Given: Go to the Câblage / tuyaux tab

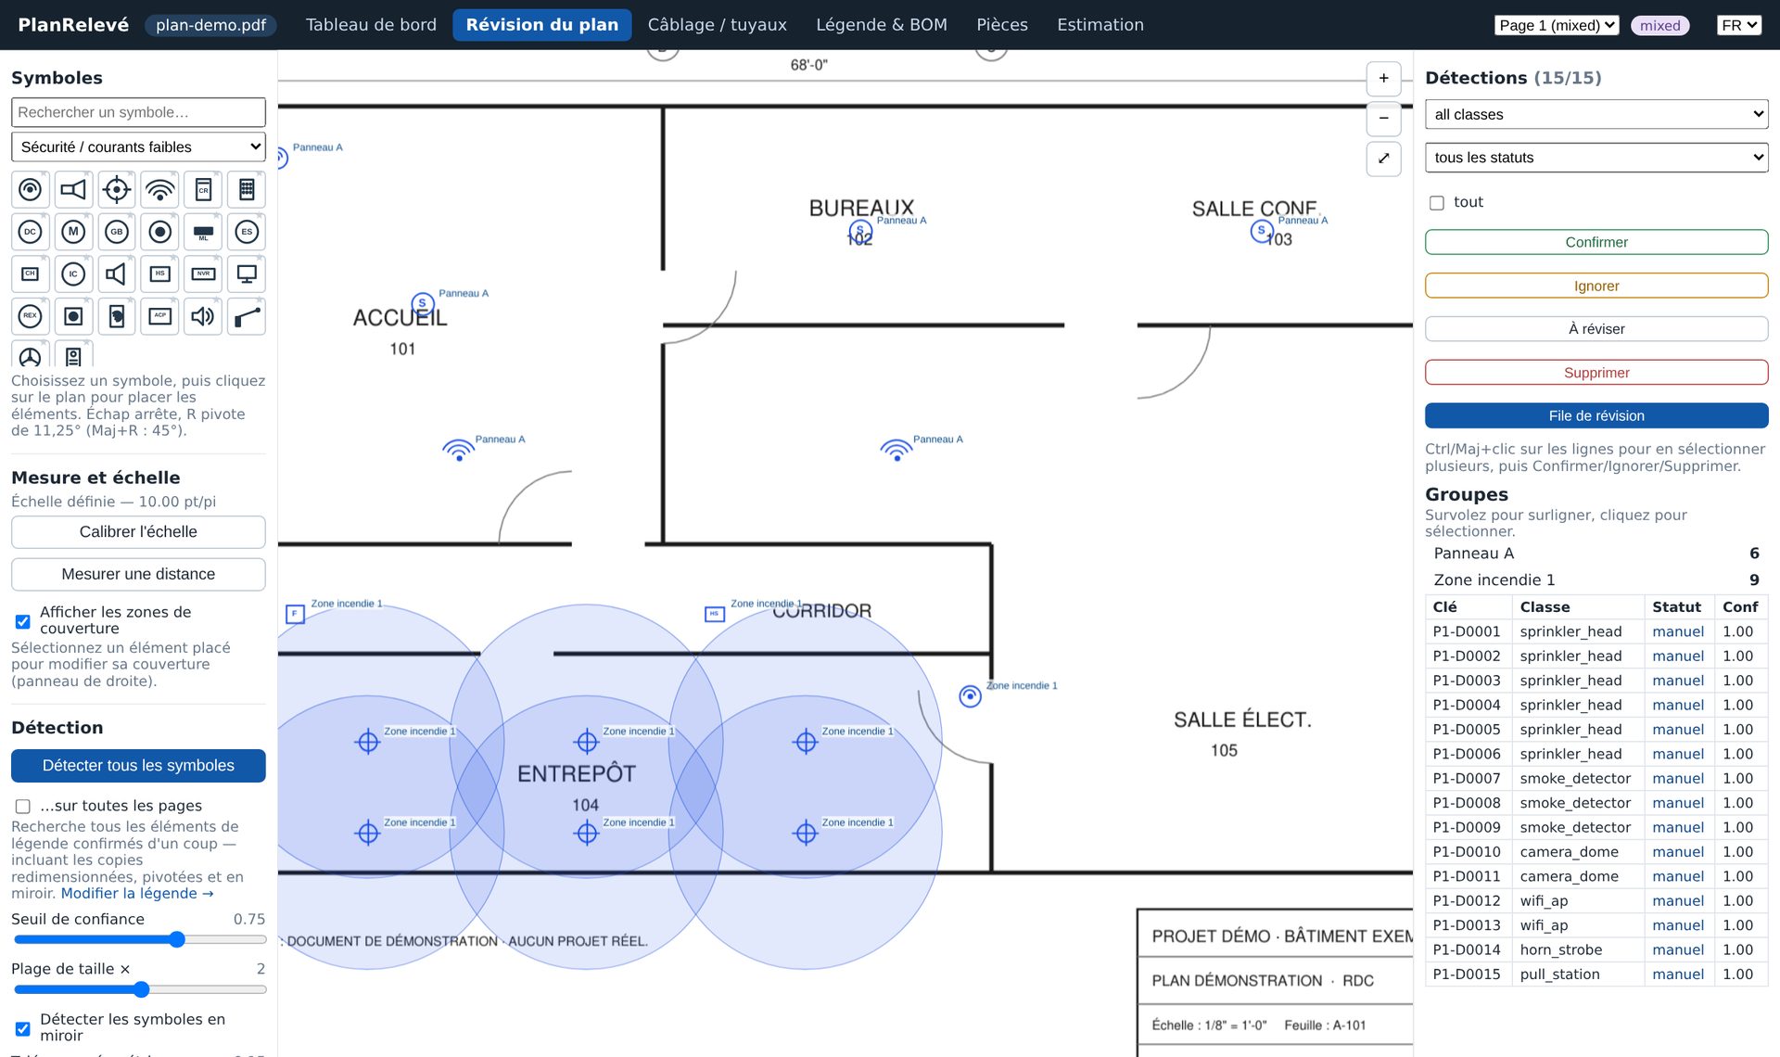Looking at the screenshot, I should [718, 25].
